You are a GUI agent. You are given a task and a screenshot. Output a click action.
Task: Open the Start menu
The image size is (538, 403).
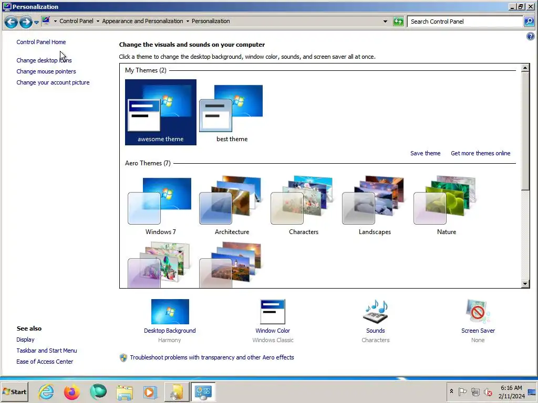click(x=14, y=391)
